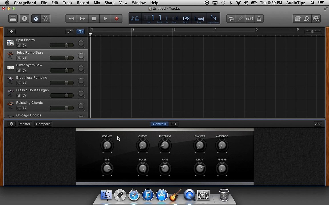Mute the Juicy Pump Bass track

19,58
